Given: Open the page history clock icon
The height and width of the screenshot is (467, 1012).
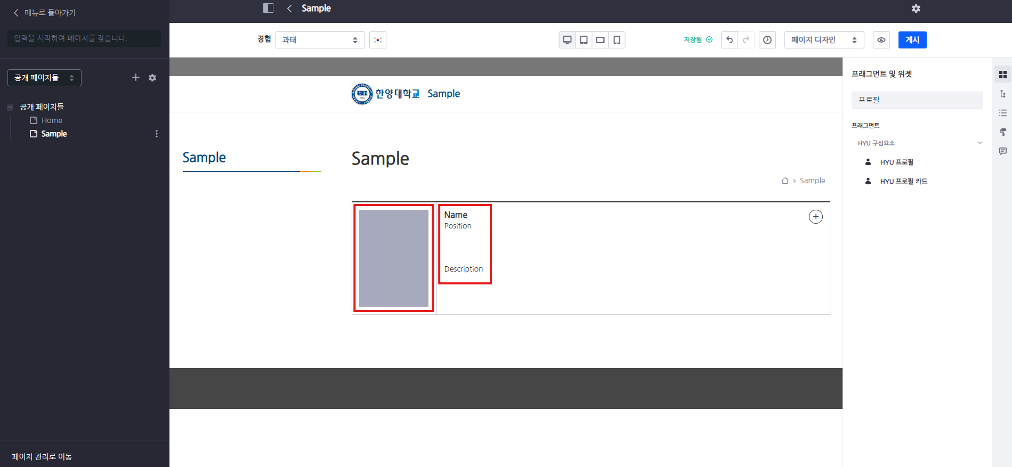Looking at the screenshot, I should pyautogui.click(x=767, y=40).
